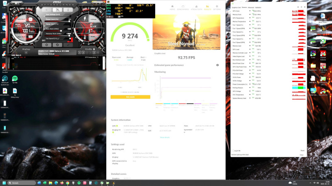The width and height of the screenshot is (332, 186).
Task: Click GPU-Z screenshot camera icon
Action: pyautogui.click(x=298, y=7)
